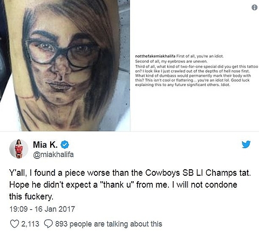Viewport: 259px width, 232px height.
Task: Click the reply speech bubble icon
Action: point(49,224)
